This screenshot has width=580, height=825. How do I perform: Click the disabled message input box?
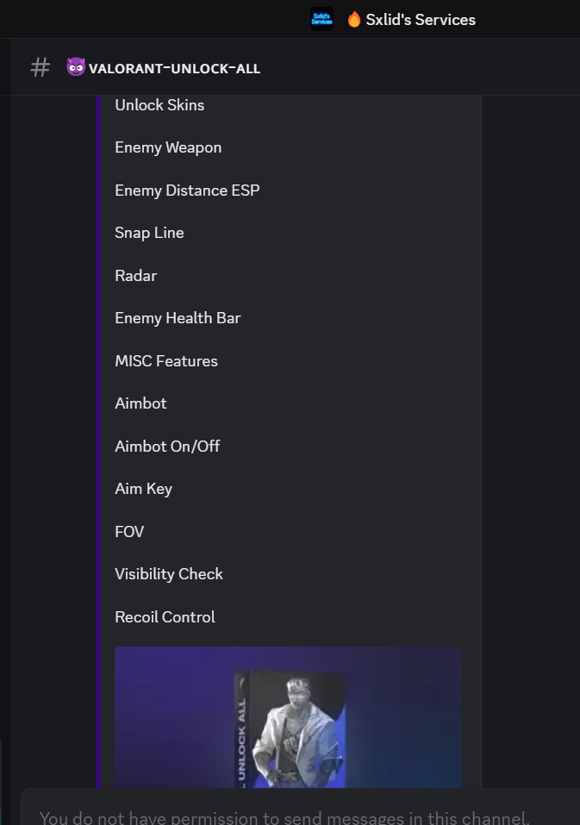[300, 809]
